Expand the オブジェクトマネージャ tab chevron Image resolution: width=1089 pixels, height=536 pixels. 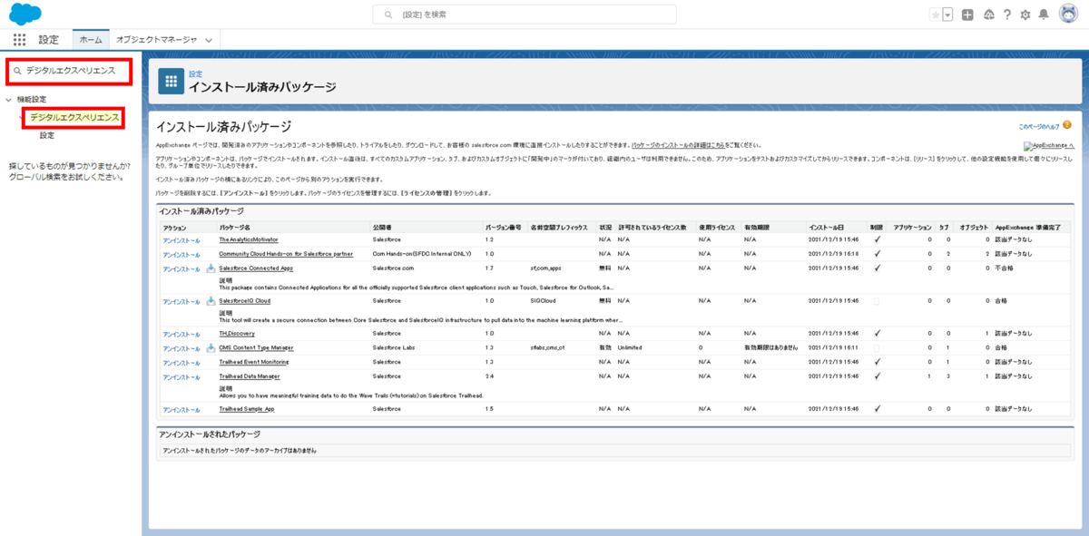pos(209,41)
